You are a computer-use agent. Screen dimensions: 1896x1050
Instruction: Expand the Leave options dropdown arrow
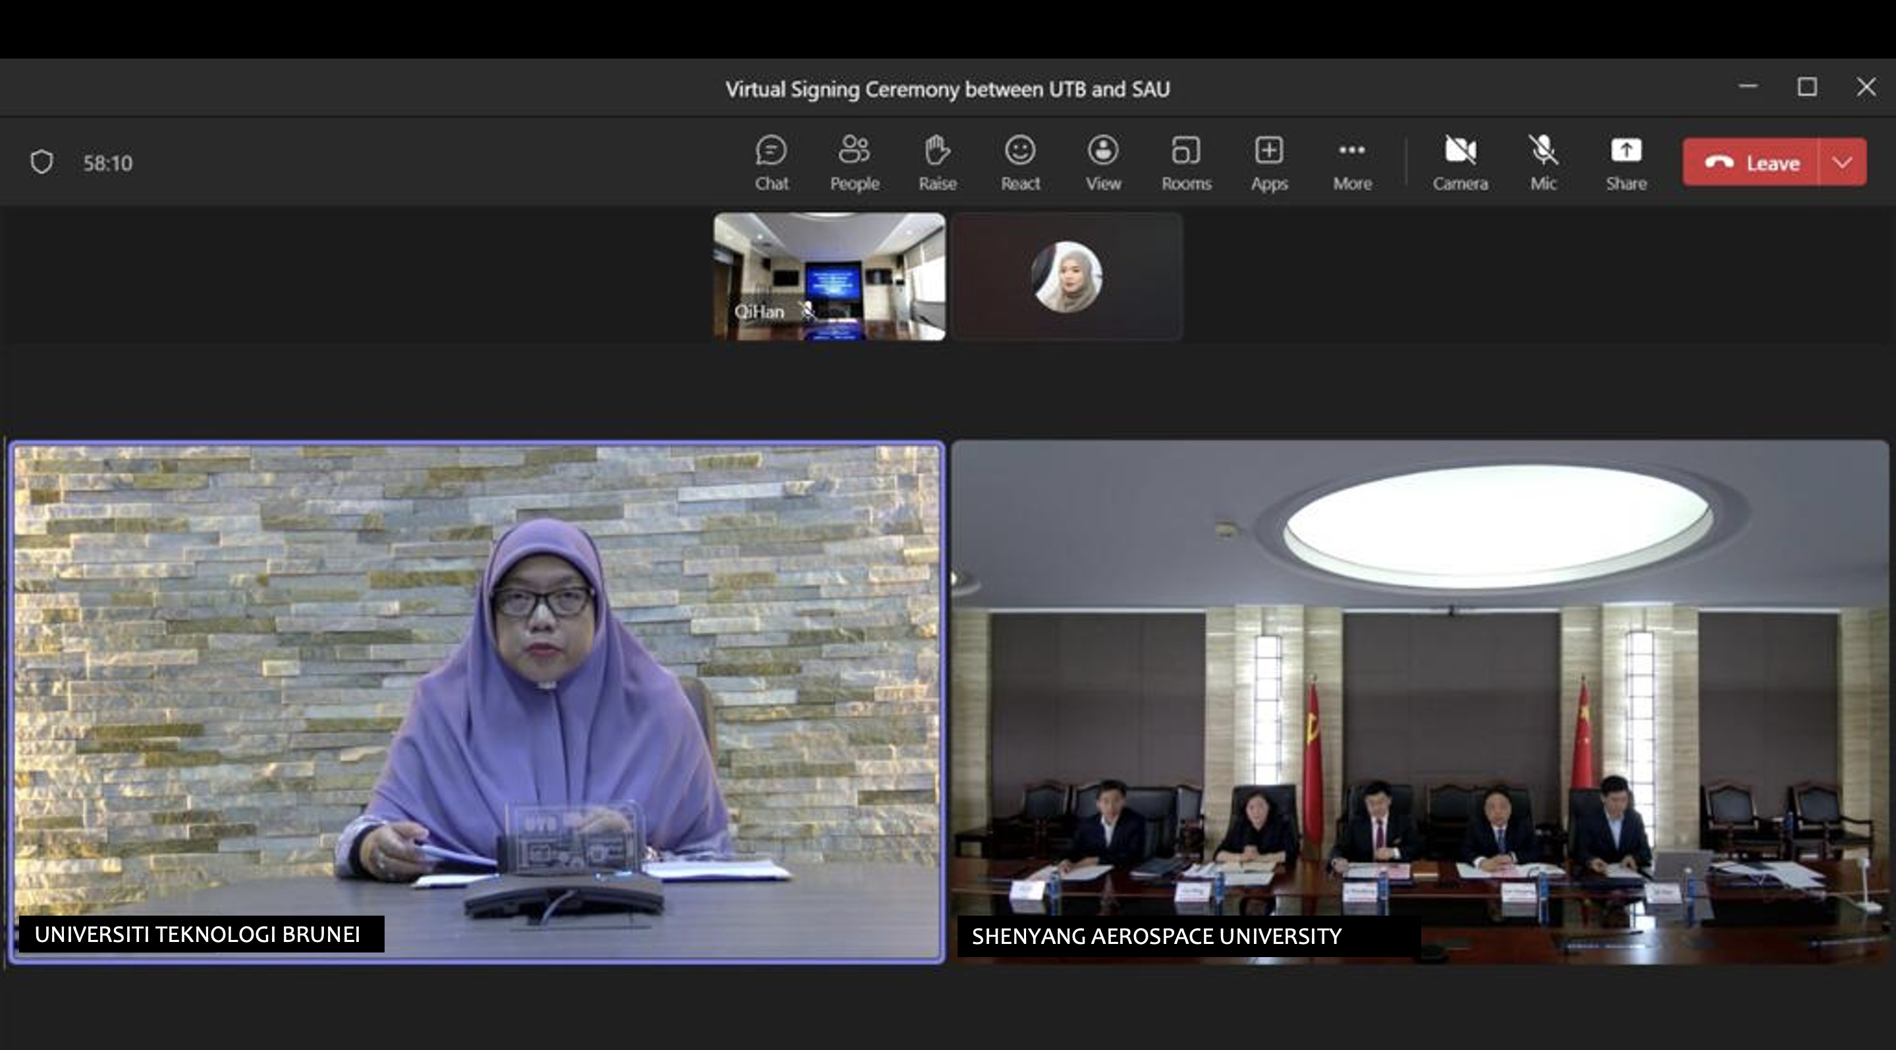click(1842, 162)
